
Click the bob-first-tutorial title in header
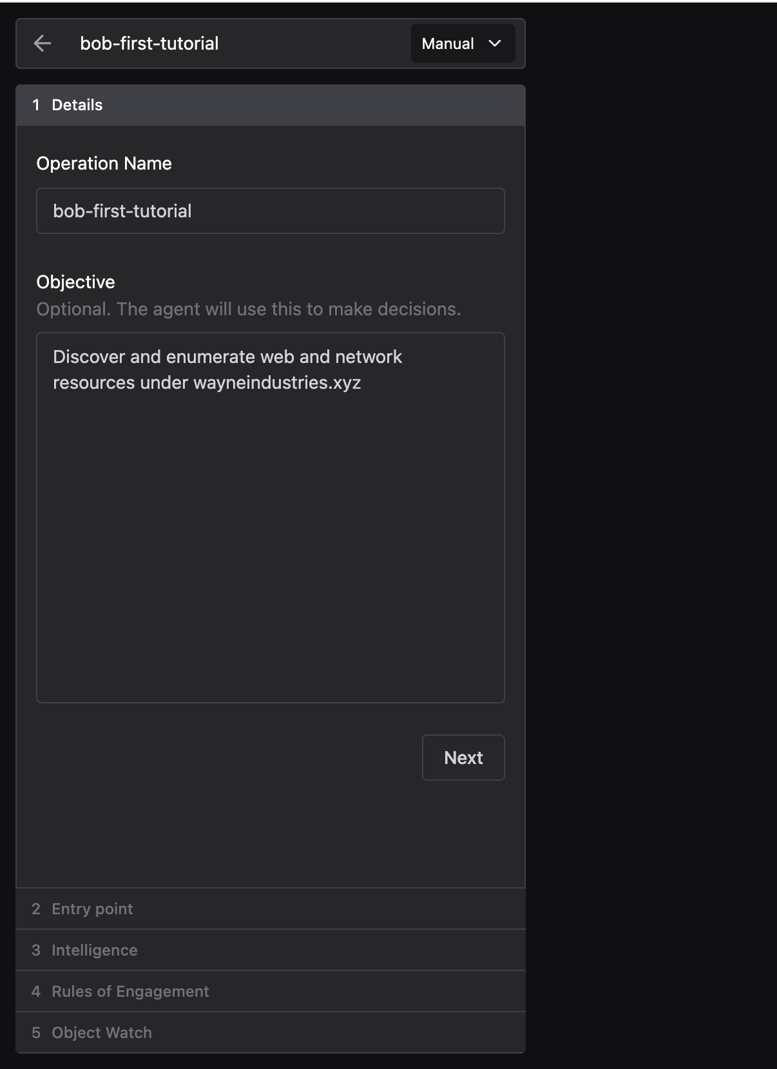point(149,43)
